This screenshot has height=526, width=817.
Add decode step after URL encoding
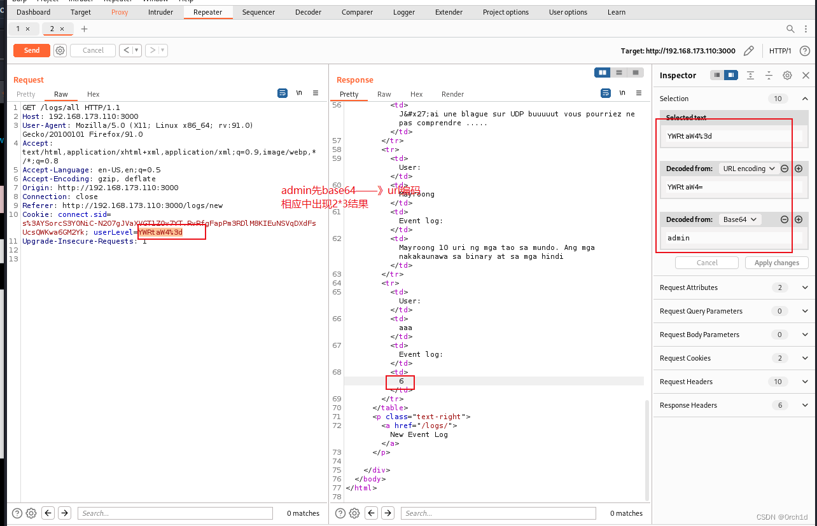tap(799, 169)
